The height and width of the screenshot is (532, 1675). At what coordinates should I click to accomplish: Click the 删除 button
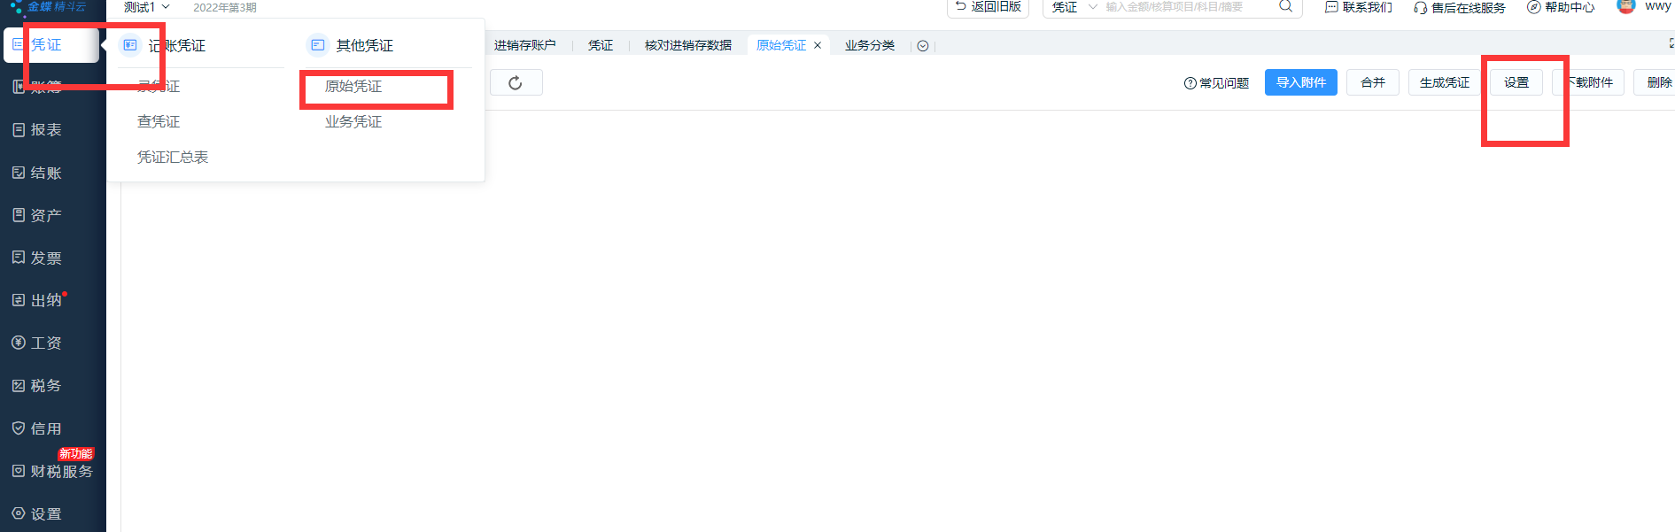1656,82
